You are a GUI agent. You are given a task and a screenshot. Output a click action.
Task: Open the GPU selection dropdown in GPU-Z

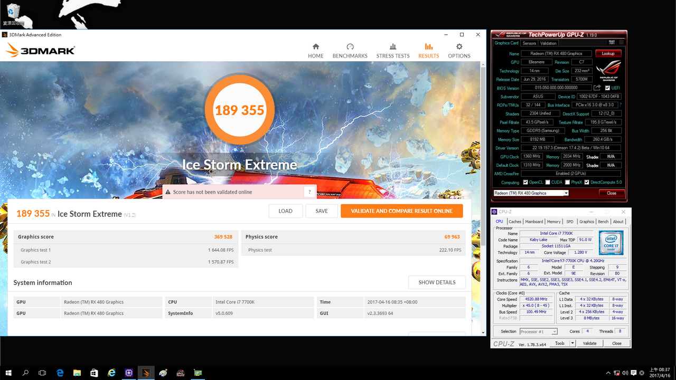[531, 193]
